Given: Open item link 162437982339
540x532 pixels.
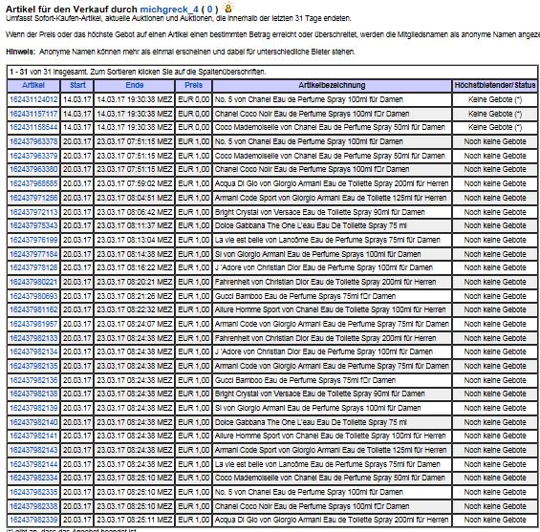Looking at the screenshot, I should click(x=33, y=520).
